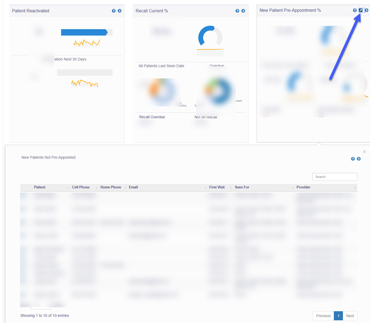Click New Patient Pre-Appointment % help icon
Image resolution: width=370 pixels, height=323 pixels.
click(x=355, y=10)
